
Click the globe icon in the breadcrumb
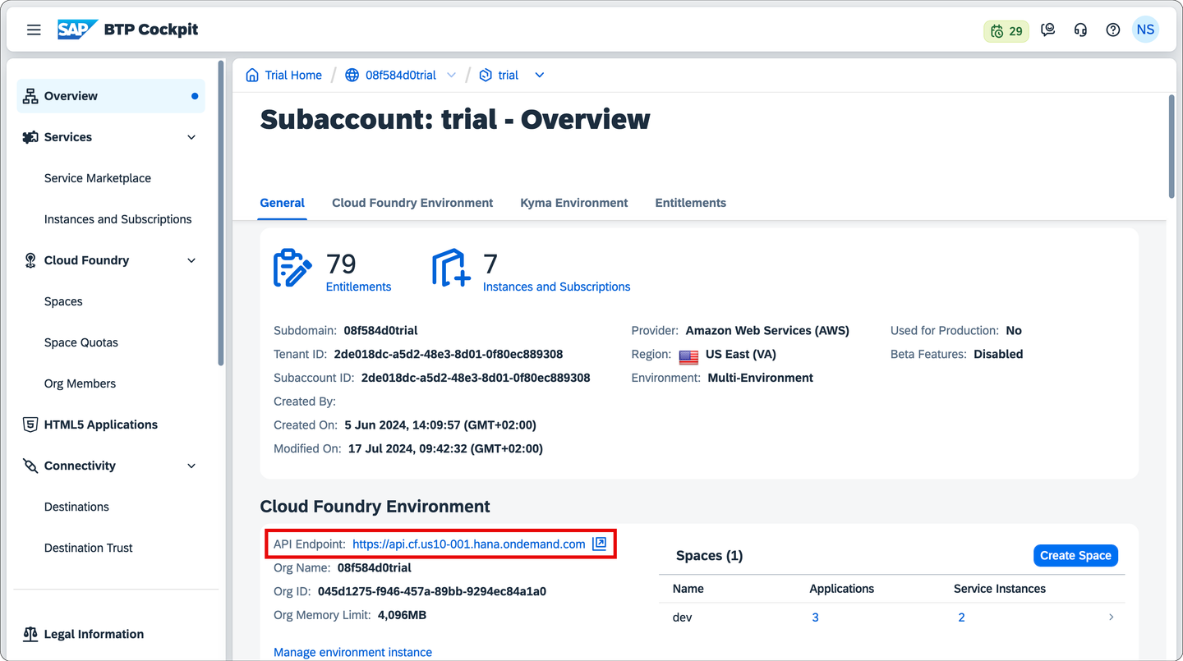click(x=352, y=75)
